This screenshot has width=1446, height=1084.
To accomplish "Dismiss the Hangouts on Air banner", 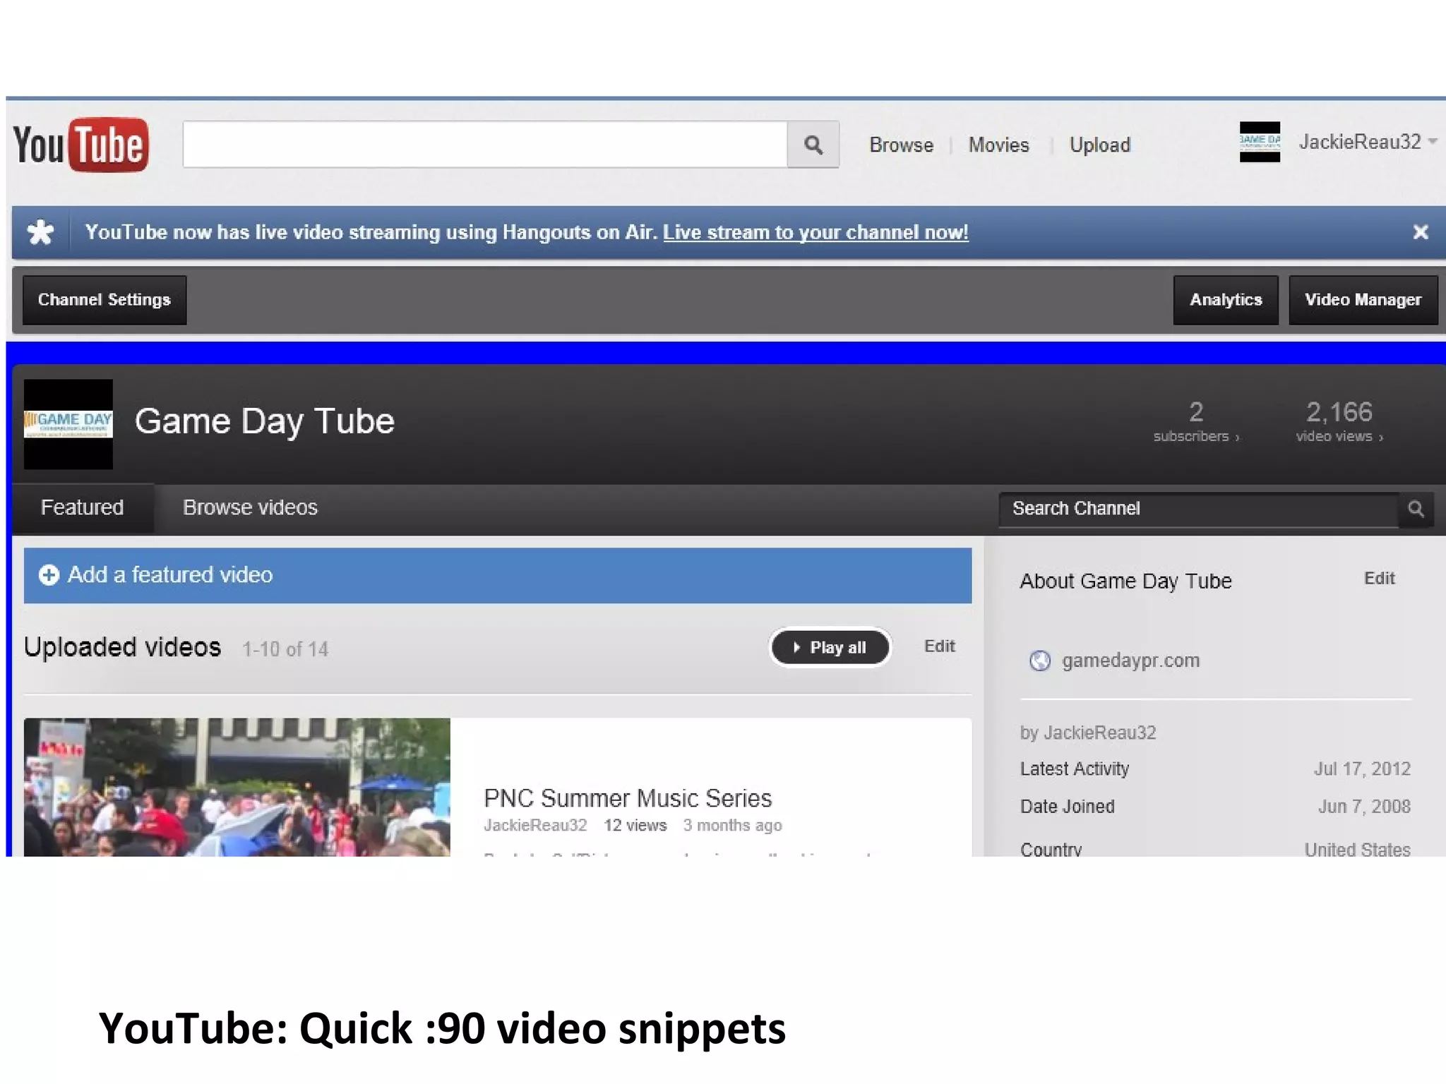I will (x=1421, y=232).
